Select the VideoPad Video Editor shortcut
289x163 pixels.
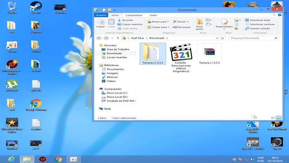[12, 125]
